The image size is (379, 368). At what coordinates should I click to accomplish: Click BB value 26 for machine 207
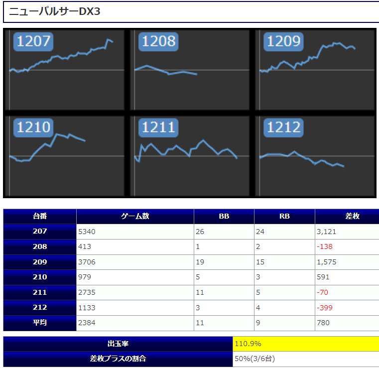(x=224, y=232)
